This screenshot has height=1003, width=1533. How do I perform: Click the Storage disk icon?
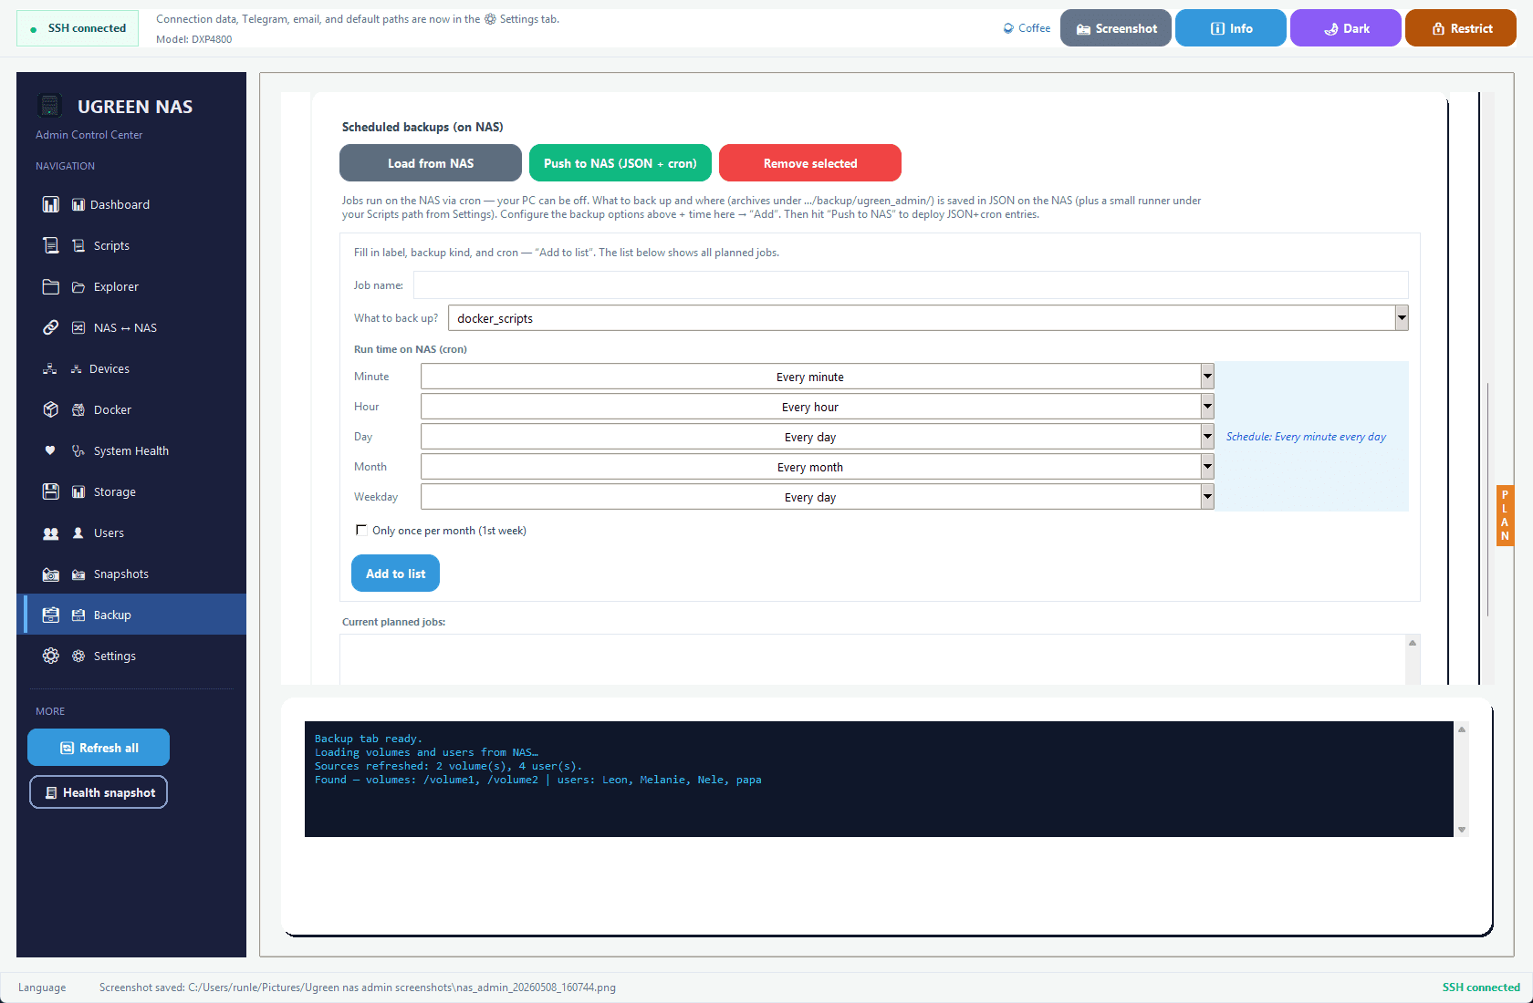click(x=51, y=491)
